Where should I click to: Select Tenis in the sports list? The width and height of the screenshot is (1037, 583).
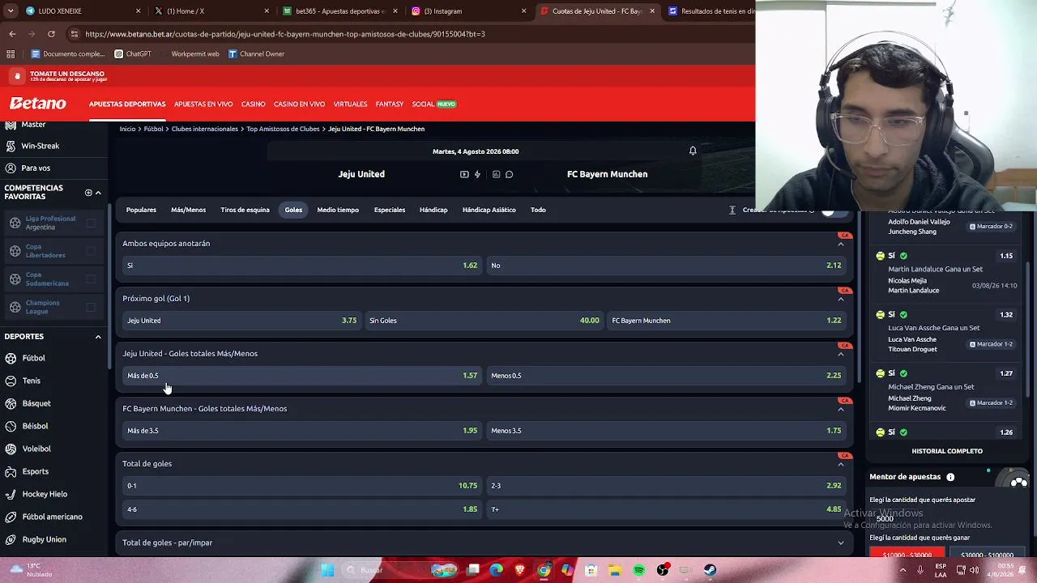(31, 381)
